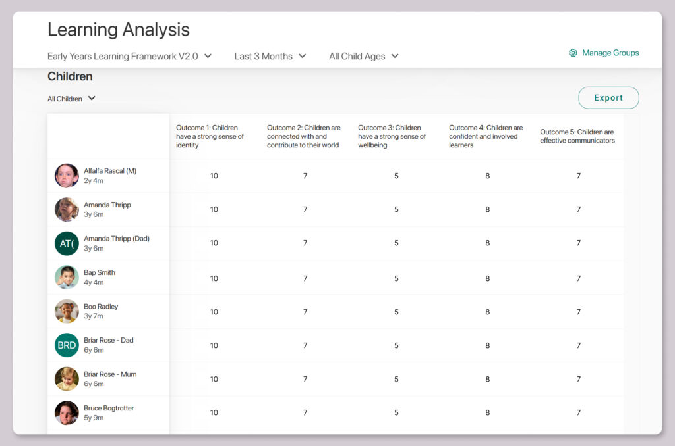Click the Outcome 1 strong sense of identity header

click(210, 137)
